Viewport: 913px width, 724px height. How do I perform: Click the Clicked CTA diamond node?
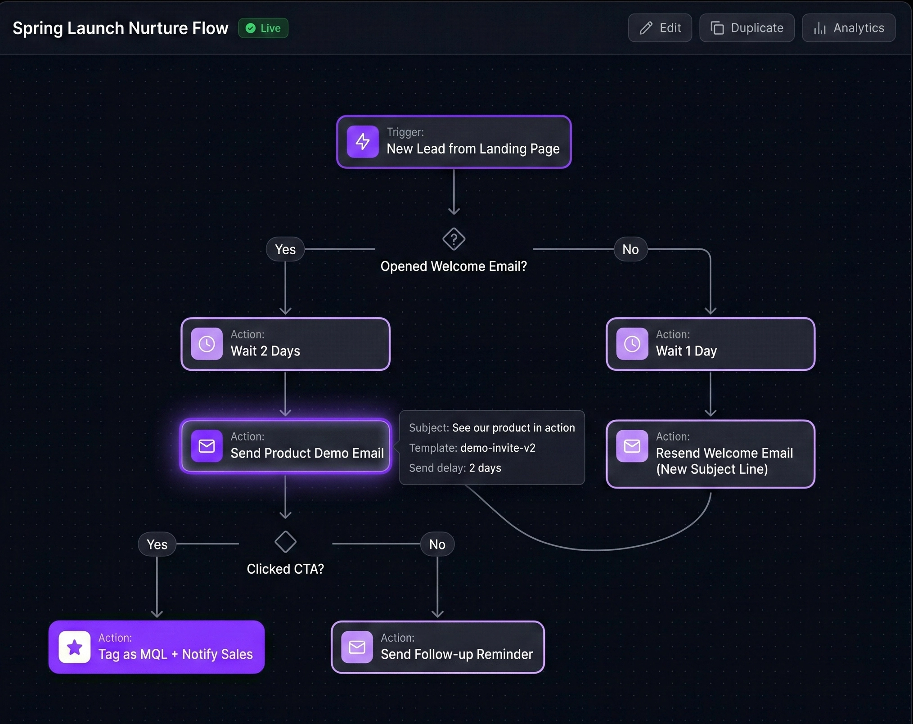pyautogui.click(x=285, y=542)
